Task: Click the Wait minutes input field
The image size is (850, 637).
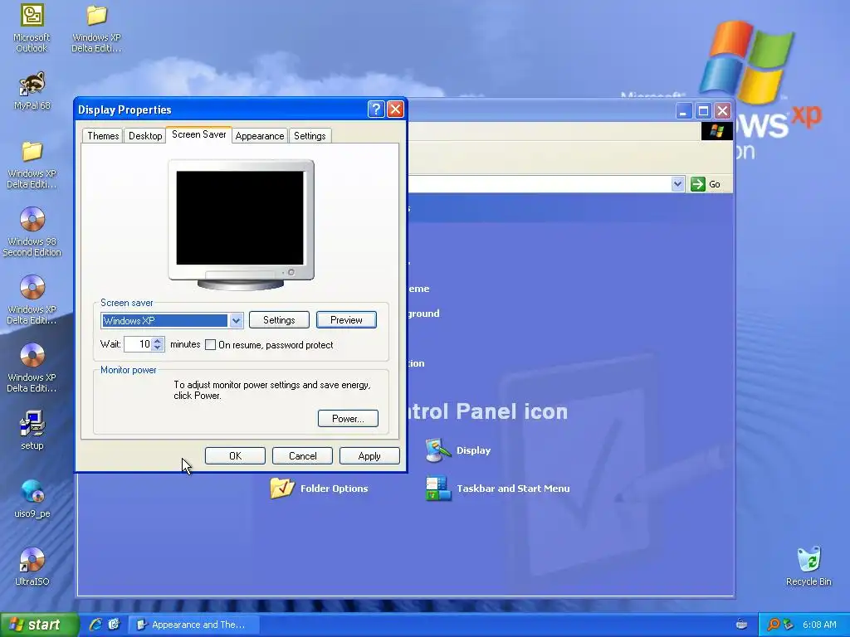Action: point(138,344)
